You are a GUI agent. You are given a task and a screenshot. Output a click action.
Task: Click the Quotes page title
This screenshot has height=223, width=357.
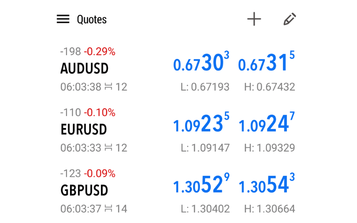pos(91,20)
